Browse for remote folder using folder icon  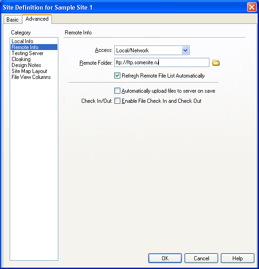click(x=216, y=62)
